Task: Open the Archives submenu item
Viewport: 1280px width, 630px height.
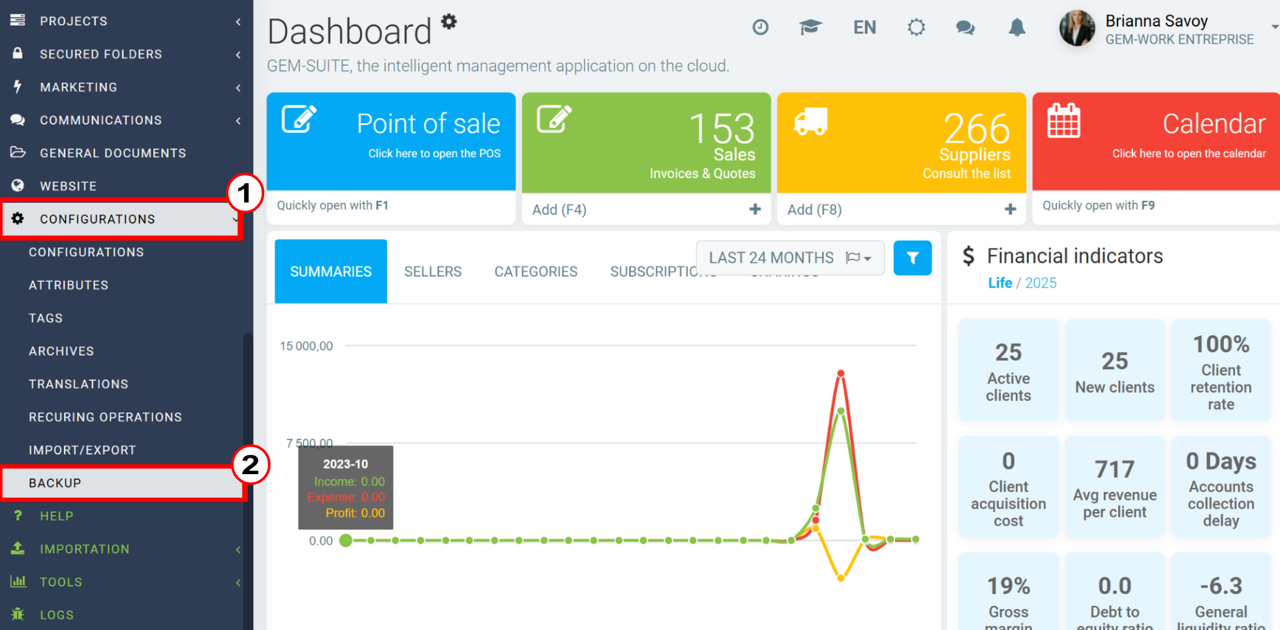Action: 61,351
